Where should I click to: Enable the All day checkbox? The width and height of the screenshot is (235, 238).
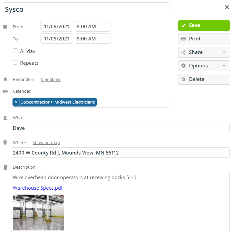15,51
